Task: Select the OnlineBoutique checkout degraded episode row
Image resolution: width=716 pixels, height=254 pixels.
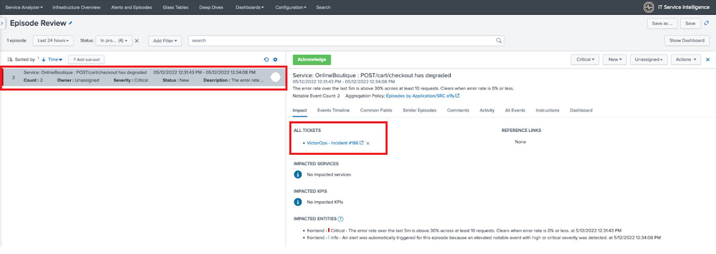Action: click(x=144, y=76)
